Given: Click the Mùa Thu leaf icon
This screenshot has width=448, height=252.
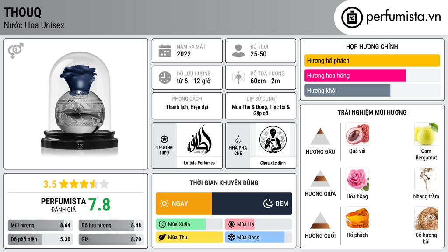Looking at the screenshot, I should tap(162, 238).
